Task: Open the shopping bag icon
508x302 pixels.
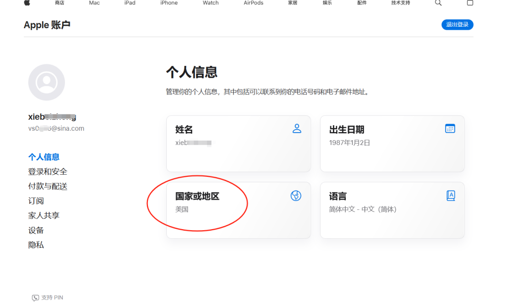Action: tap(470, 3)
